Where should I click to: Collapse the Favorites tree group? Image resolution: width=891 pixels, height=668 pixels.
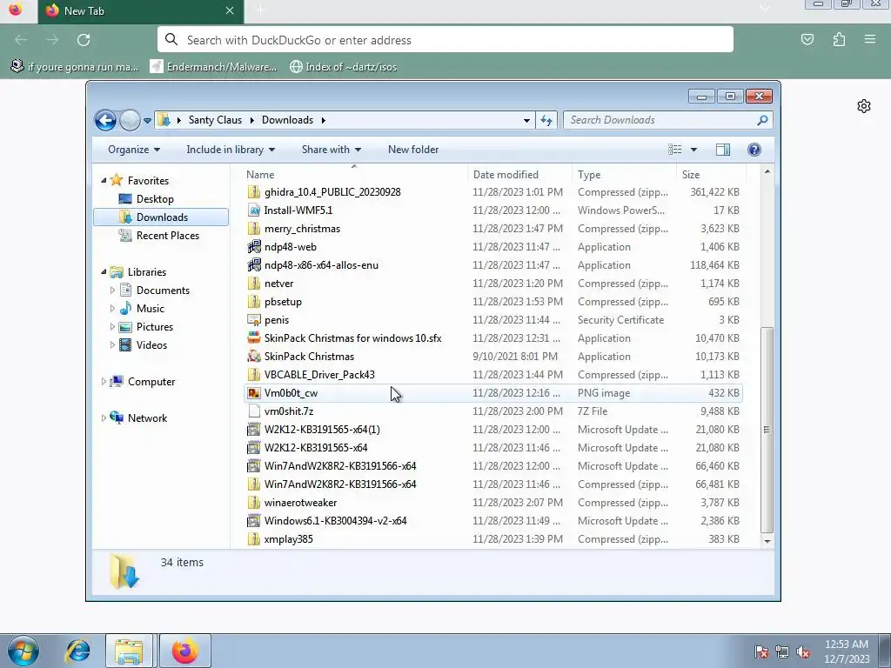point(104,181)
